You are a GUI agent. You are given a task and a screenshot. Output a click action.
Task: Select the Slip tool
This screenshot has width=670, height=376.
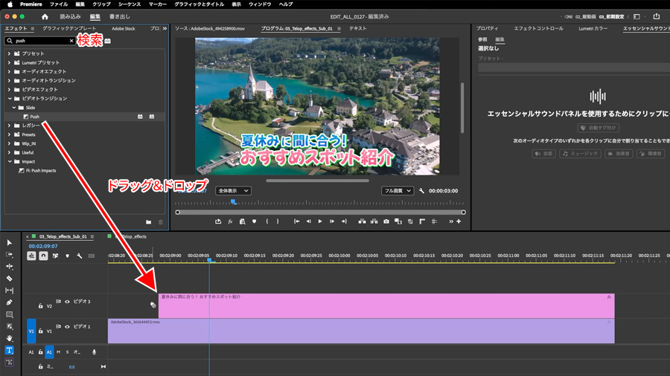pos(10,291)
